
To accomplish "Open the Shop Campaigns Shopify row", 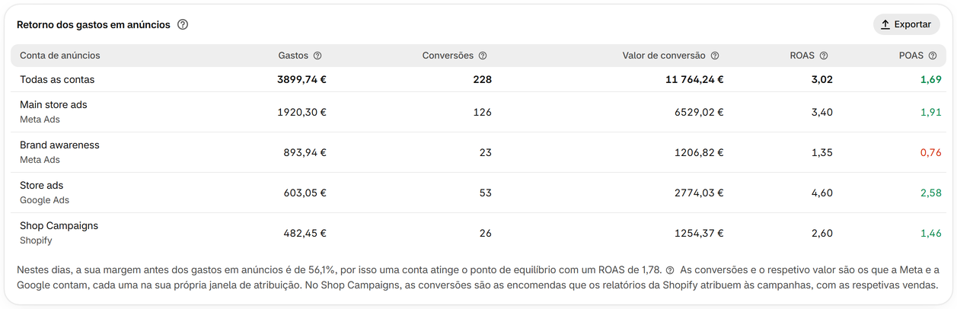I will coord(478,233).
